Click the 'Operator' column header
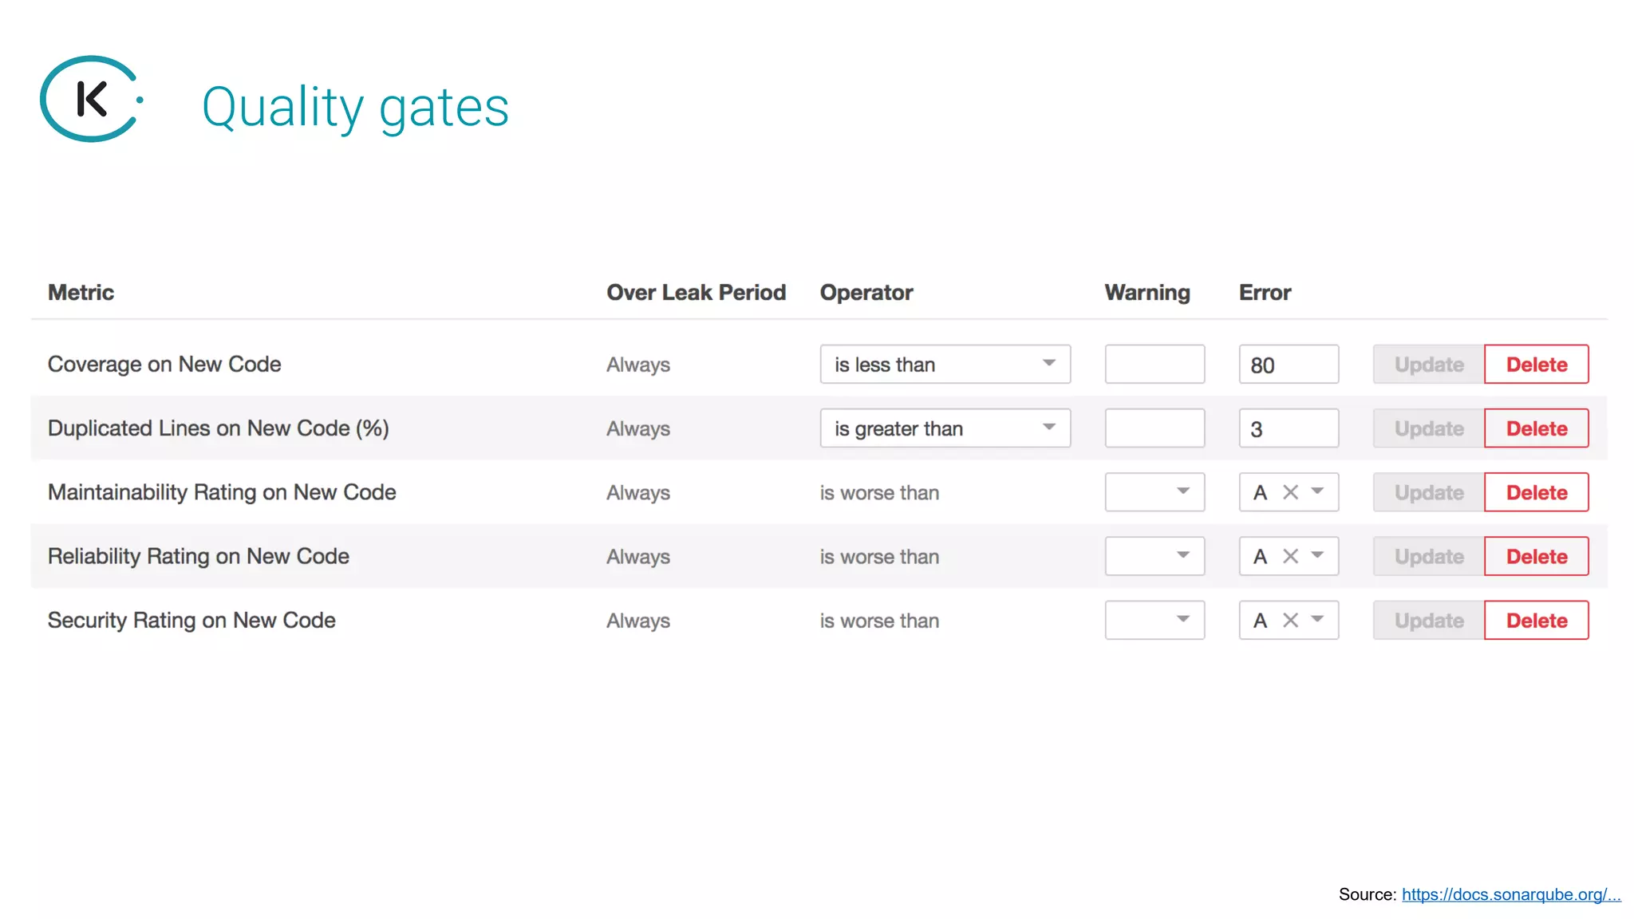The image size is (1634, 919). coord(866,293)
